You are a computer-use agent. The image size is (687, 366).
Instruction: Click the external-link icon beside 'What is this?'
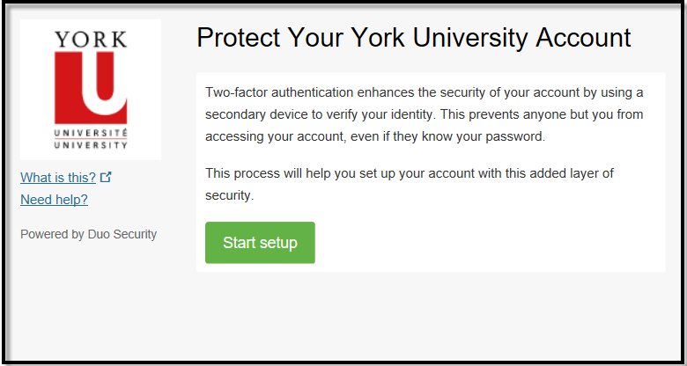click(x=106, y=177)
